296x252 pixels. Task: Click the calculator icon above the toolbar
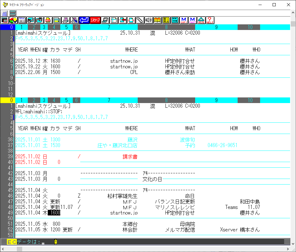click(4, 13)
